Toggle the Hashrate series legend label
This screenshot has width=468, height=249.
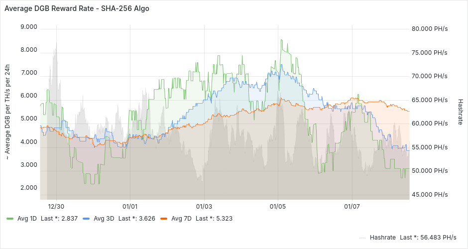(383, 238)
